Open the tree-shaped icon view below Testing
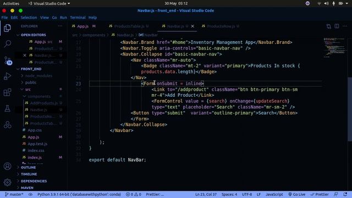352x198 pixels. (7, 125)
